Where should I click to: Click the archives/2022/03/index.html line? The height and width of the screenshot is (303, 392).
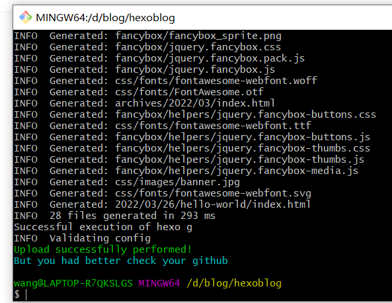[144, 104]
